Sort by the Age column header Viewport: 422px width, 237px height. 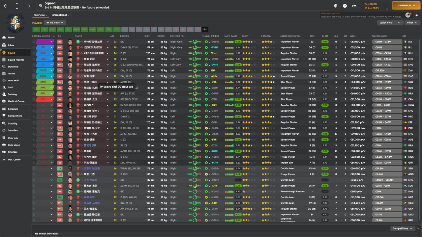click(x=112, y=36)
